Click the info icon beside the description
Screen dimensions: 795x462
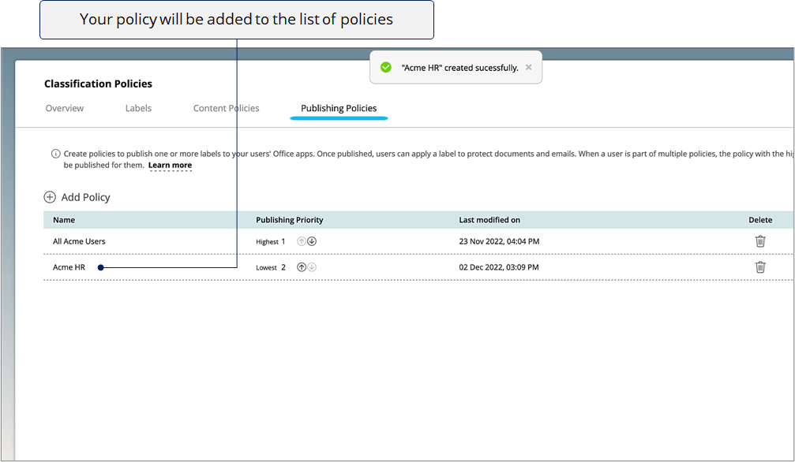(x=56, y=154)
